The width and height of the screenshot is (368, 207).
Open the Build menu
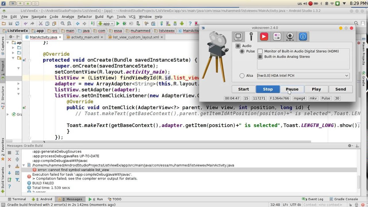99,17
